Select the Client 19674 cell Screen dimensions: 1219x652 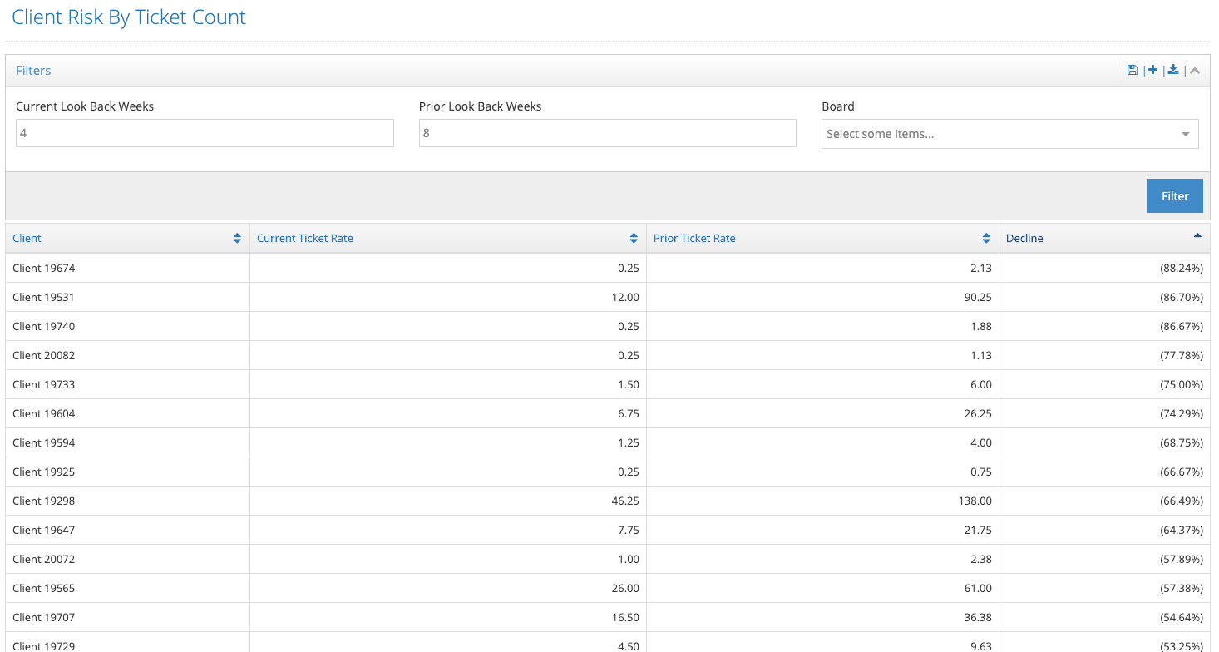click(x=127, y=268)
